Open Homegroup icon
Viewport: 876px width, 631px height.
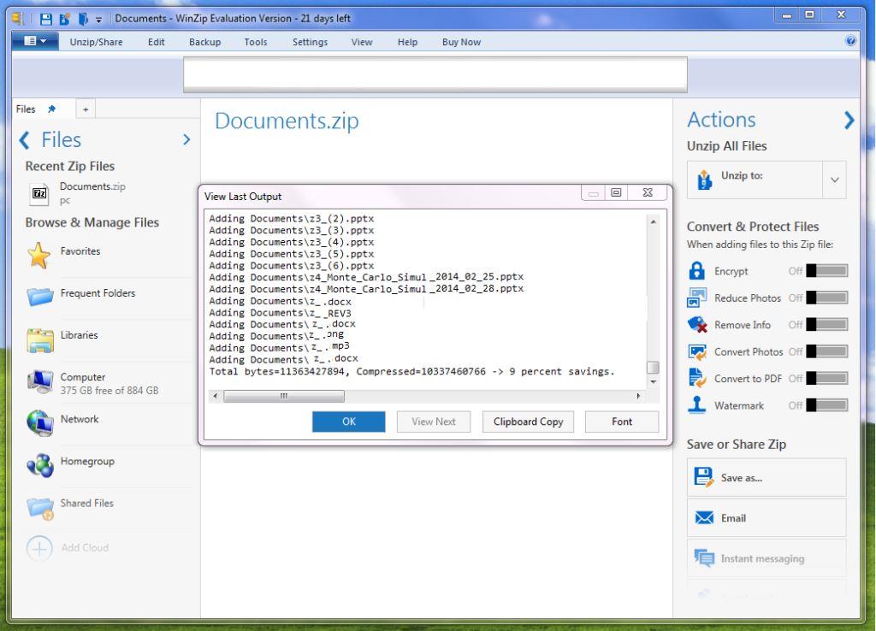tap(40, 466)
